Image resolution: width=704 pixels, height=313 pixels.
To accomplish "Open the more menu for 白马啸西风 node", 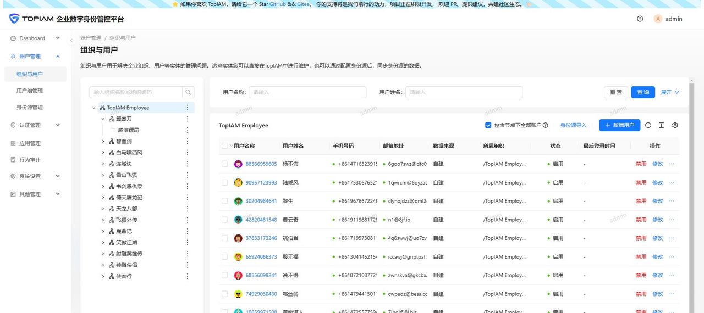I will pos(188,153).
